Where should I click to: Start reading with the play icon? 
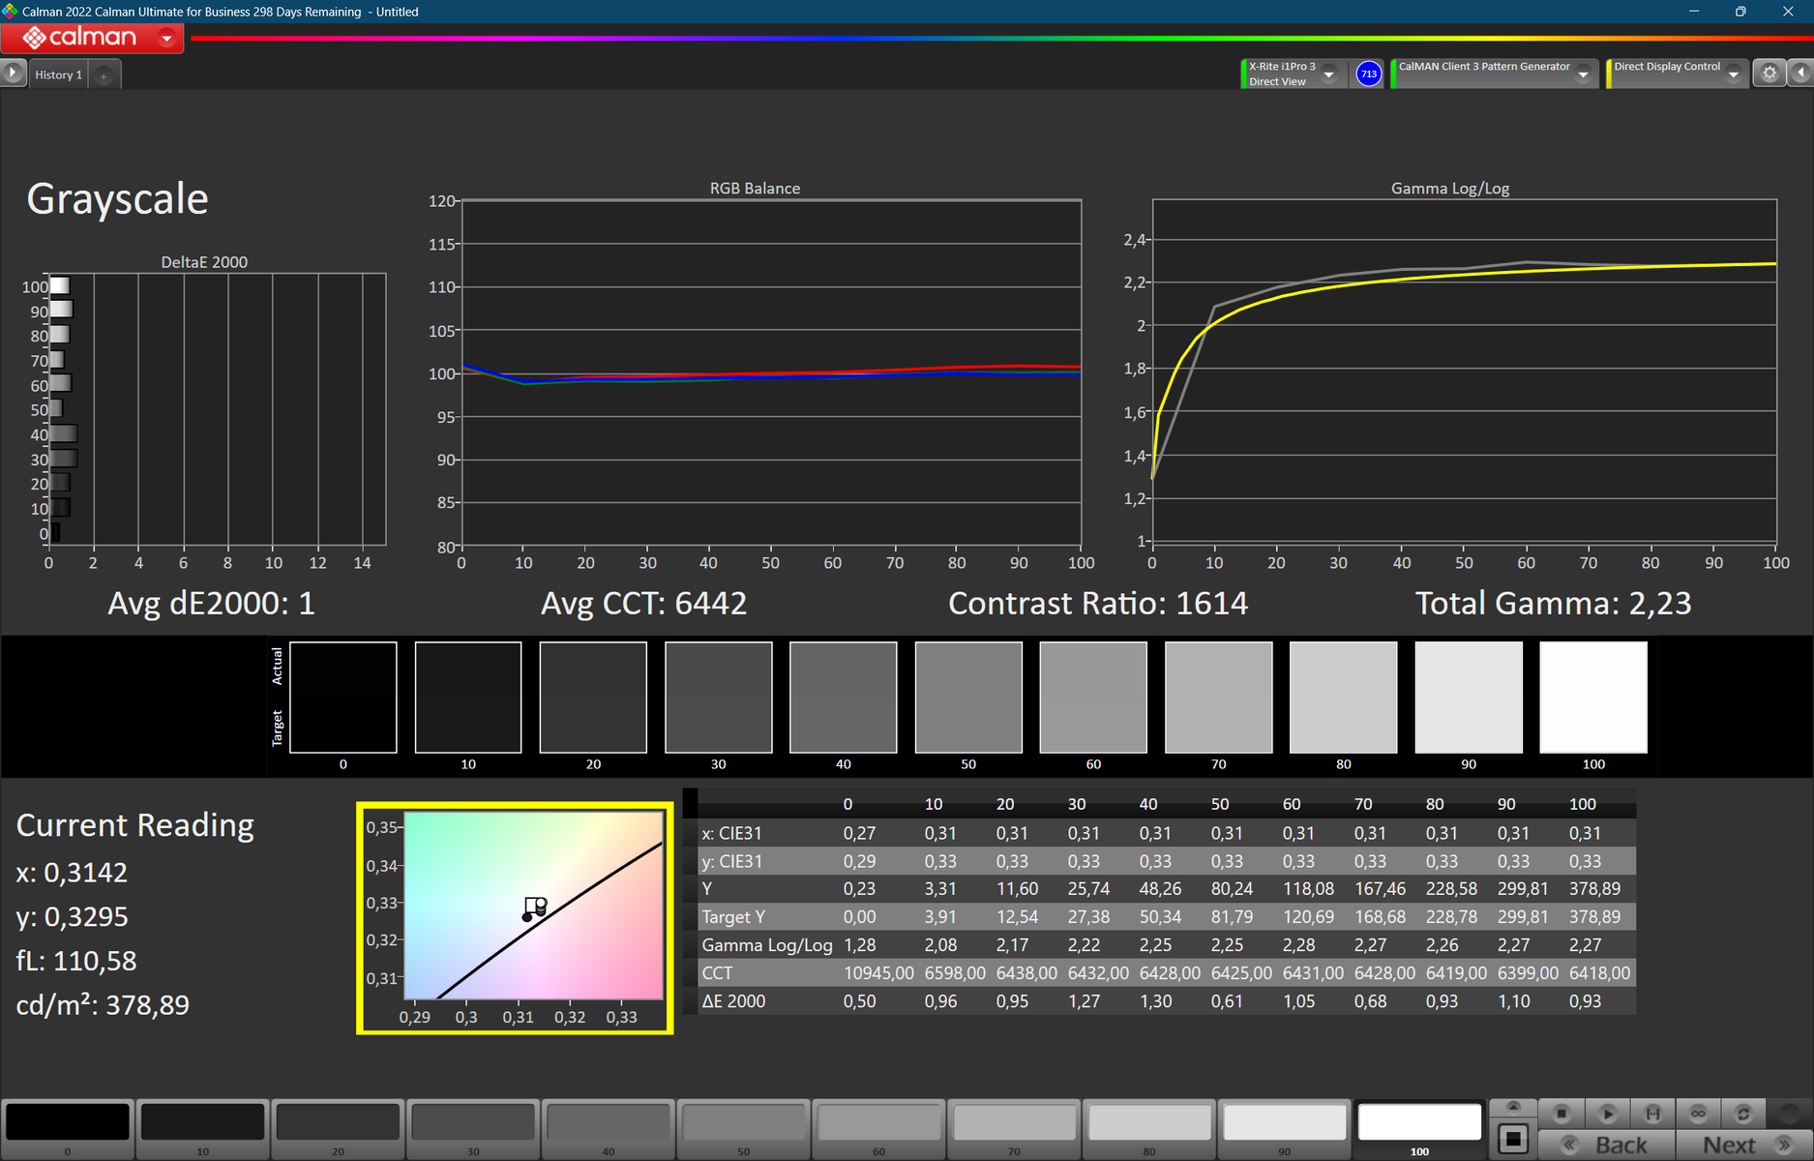pyautogui.click(x=1607, y=1114)
